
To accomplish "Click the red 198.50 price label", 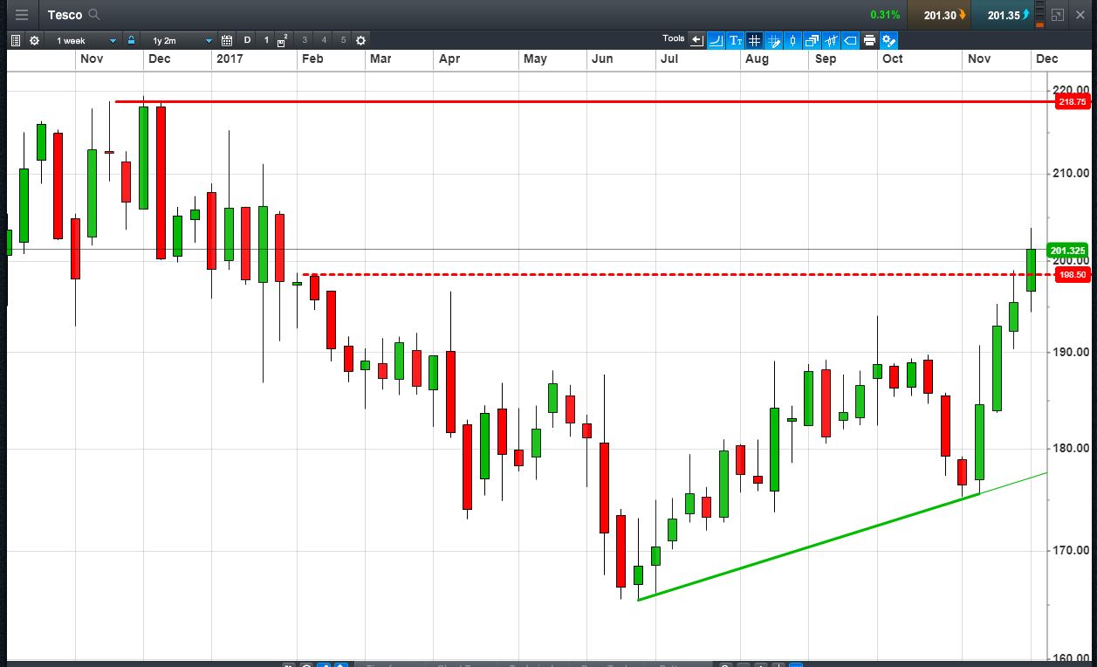I will (x=1072, y=275).
